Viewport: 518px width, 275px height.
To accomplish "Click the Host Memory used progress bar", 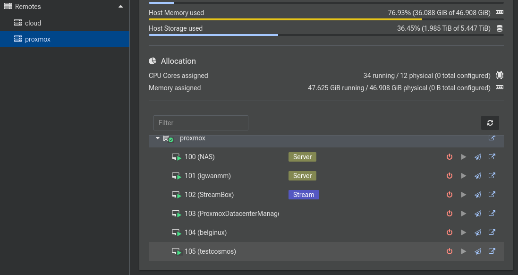I will click(326, 19).
